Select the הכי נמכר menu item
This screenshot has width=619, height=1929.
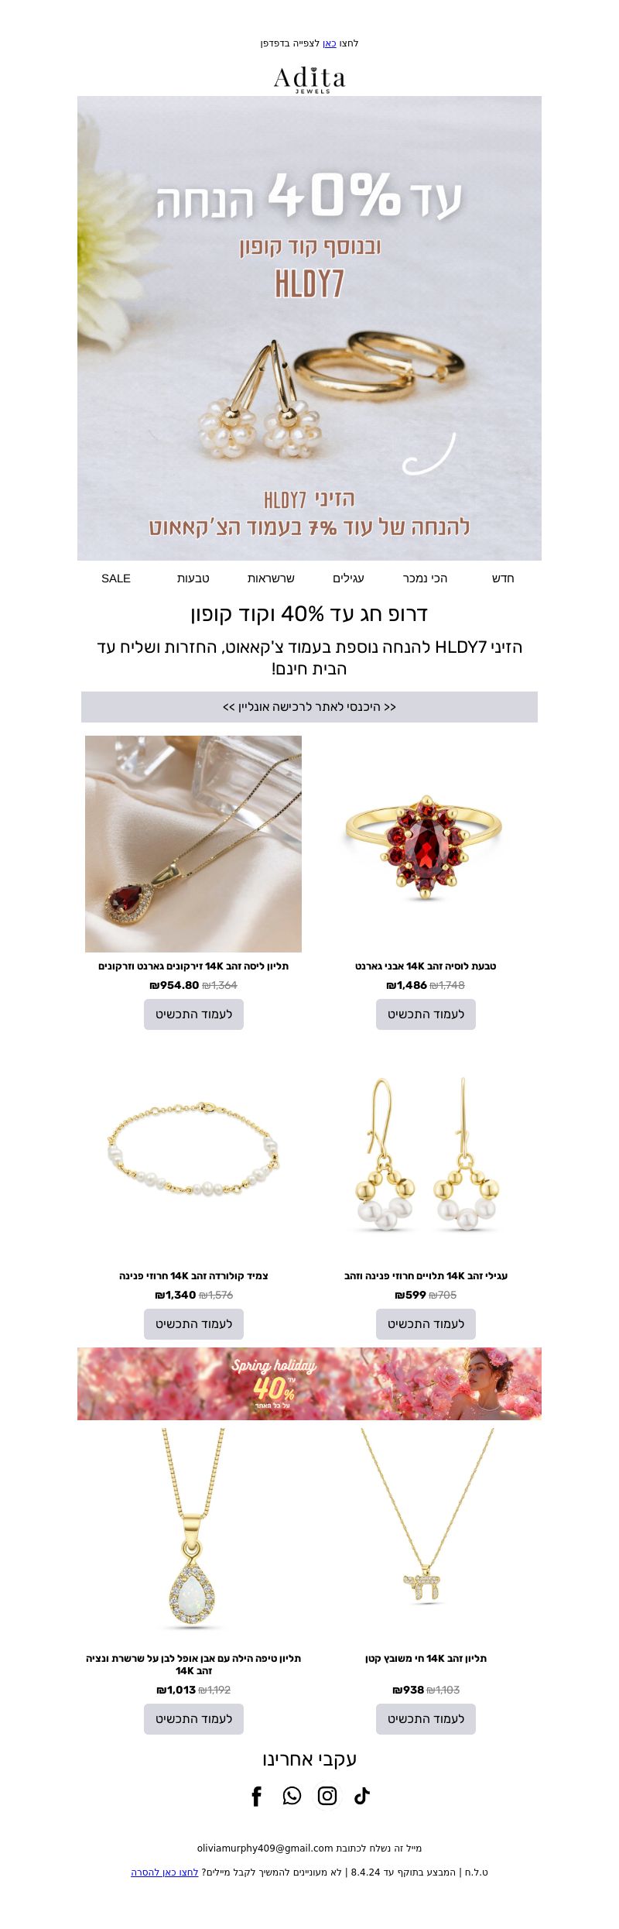(x=426, y=578)
